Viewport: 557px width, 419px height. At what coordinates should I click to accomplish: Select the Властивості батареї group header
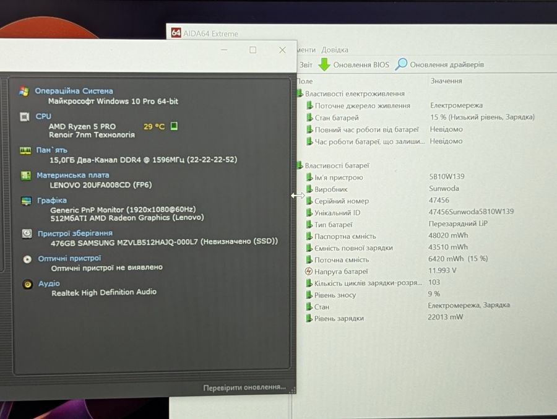coord(337,166)
